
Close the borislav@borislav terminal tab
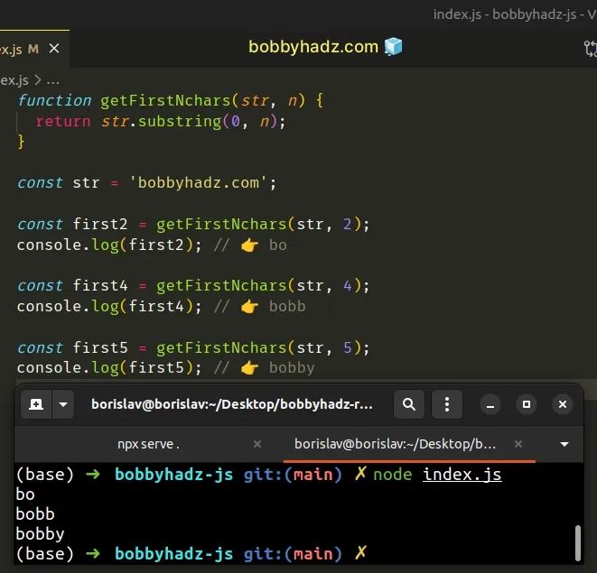tap(518, 444)
